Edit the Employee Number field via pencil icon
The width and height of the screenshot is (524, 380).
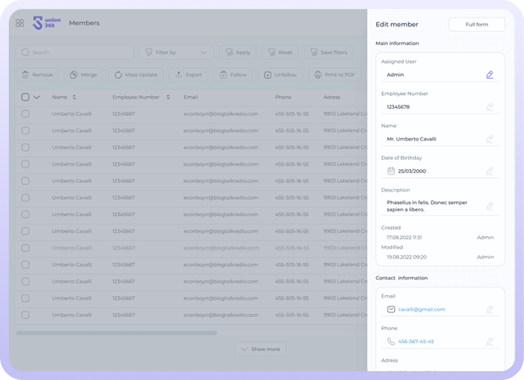pos(489,107)
